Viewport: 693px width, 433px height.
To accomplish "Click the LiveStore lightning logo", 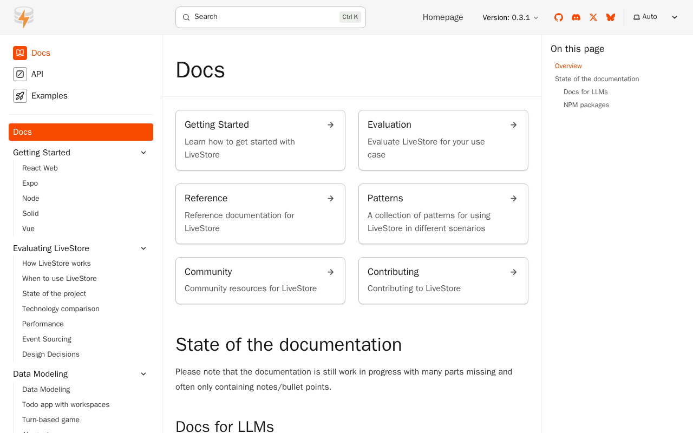I will coord(24,17).
